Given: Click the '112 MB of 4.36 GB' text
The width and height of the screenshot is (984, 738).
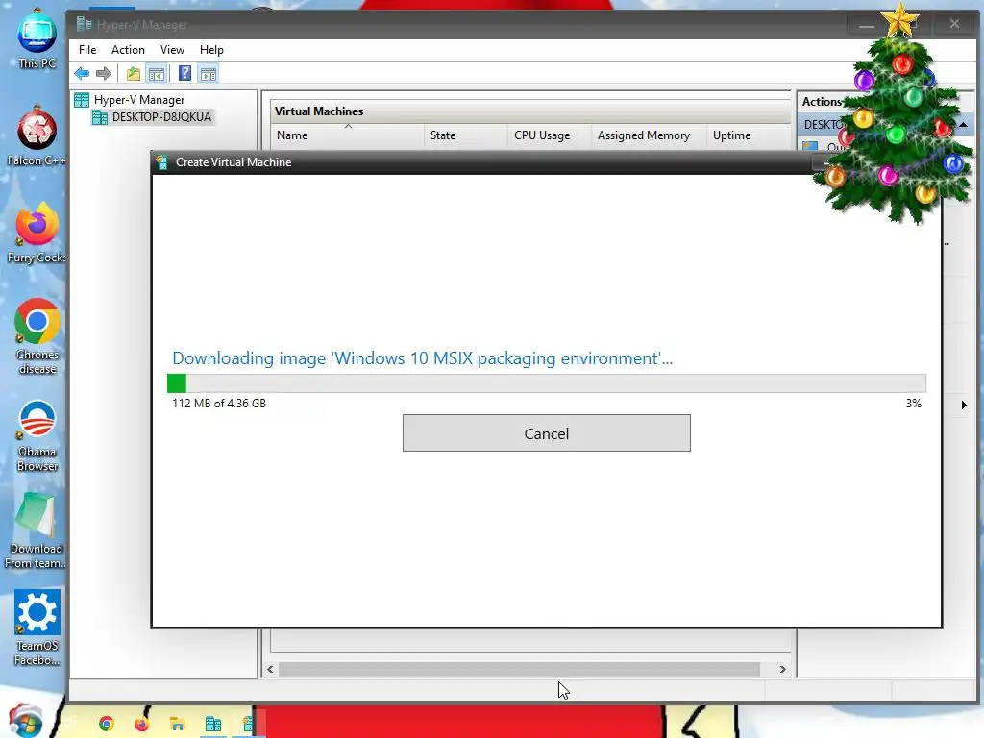Looking at the screenshot, I should [x=219, y=403].
